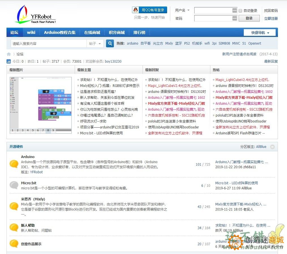Click the search content input box
Image resolution: width=287 pixels, height=254 pixels.
49,43
